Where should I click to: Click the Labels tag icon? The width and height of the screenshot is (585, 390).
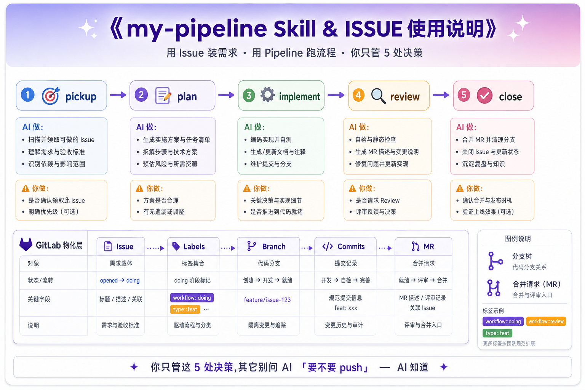coord(176,246)
